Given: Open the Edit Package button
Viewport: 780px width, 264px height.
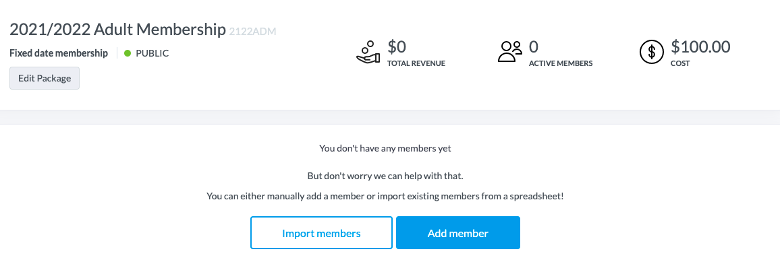Looking at the screenshot, I should 45,78.
